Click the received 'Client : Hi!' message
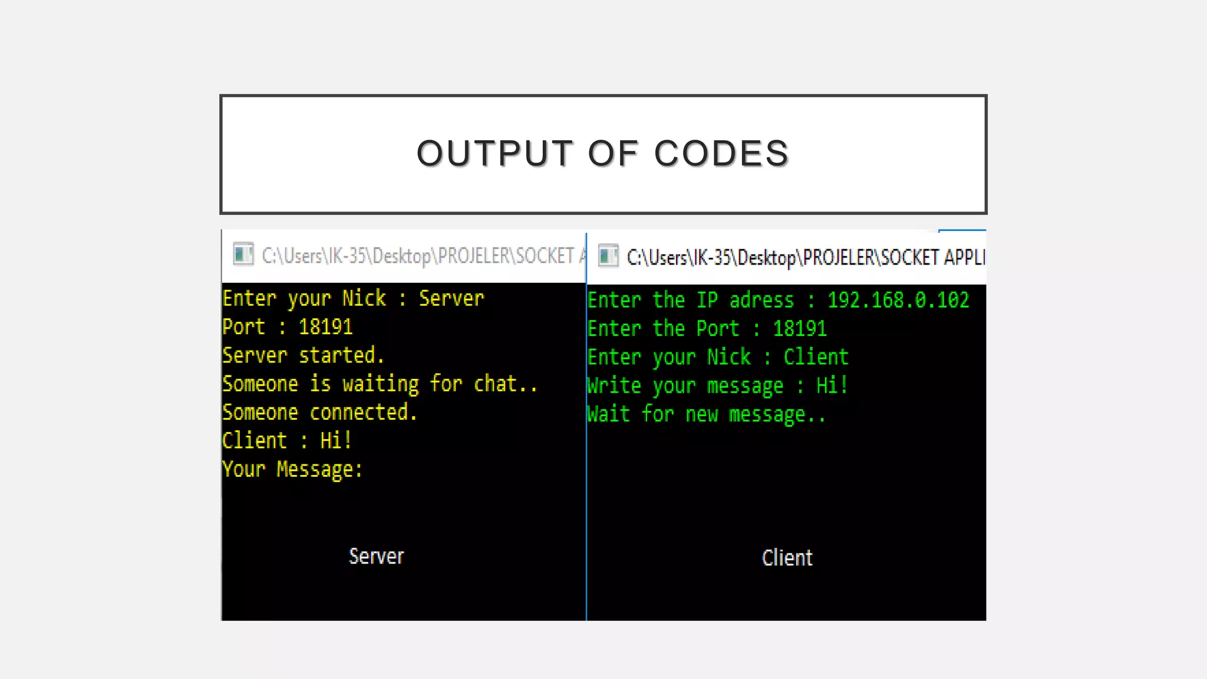The width and height of the screenshot is (1207, 679). 287,441
